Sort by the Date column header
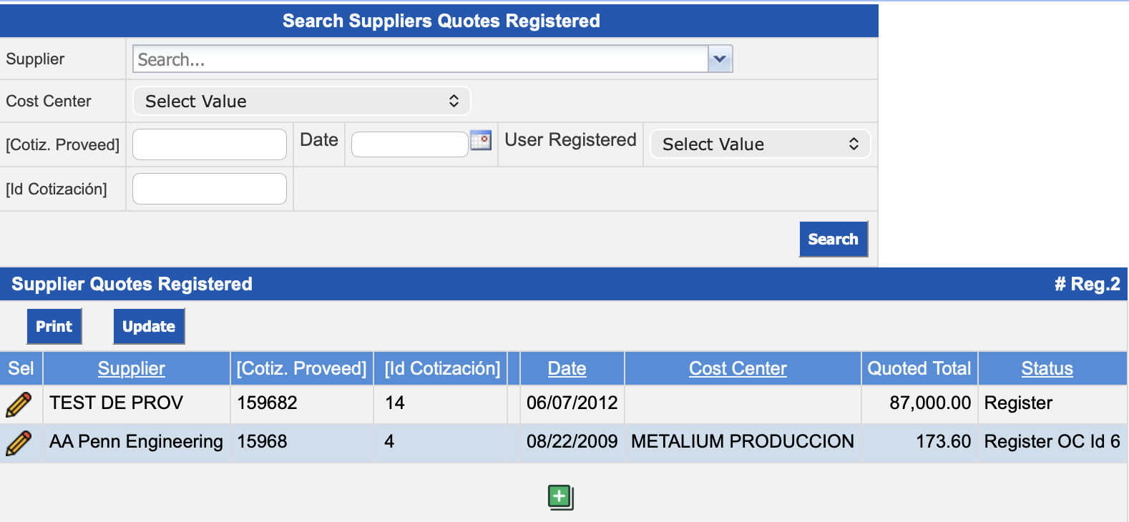1129x522 pixels. 567,369
